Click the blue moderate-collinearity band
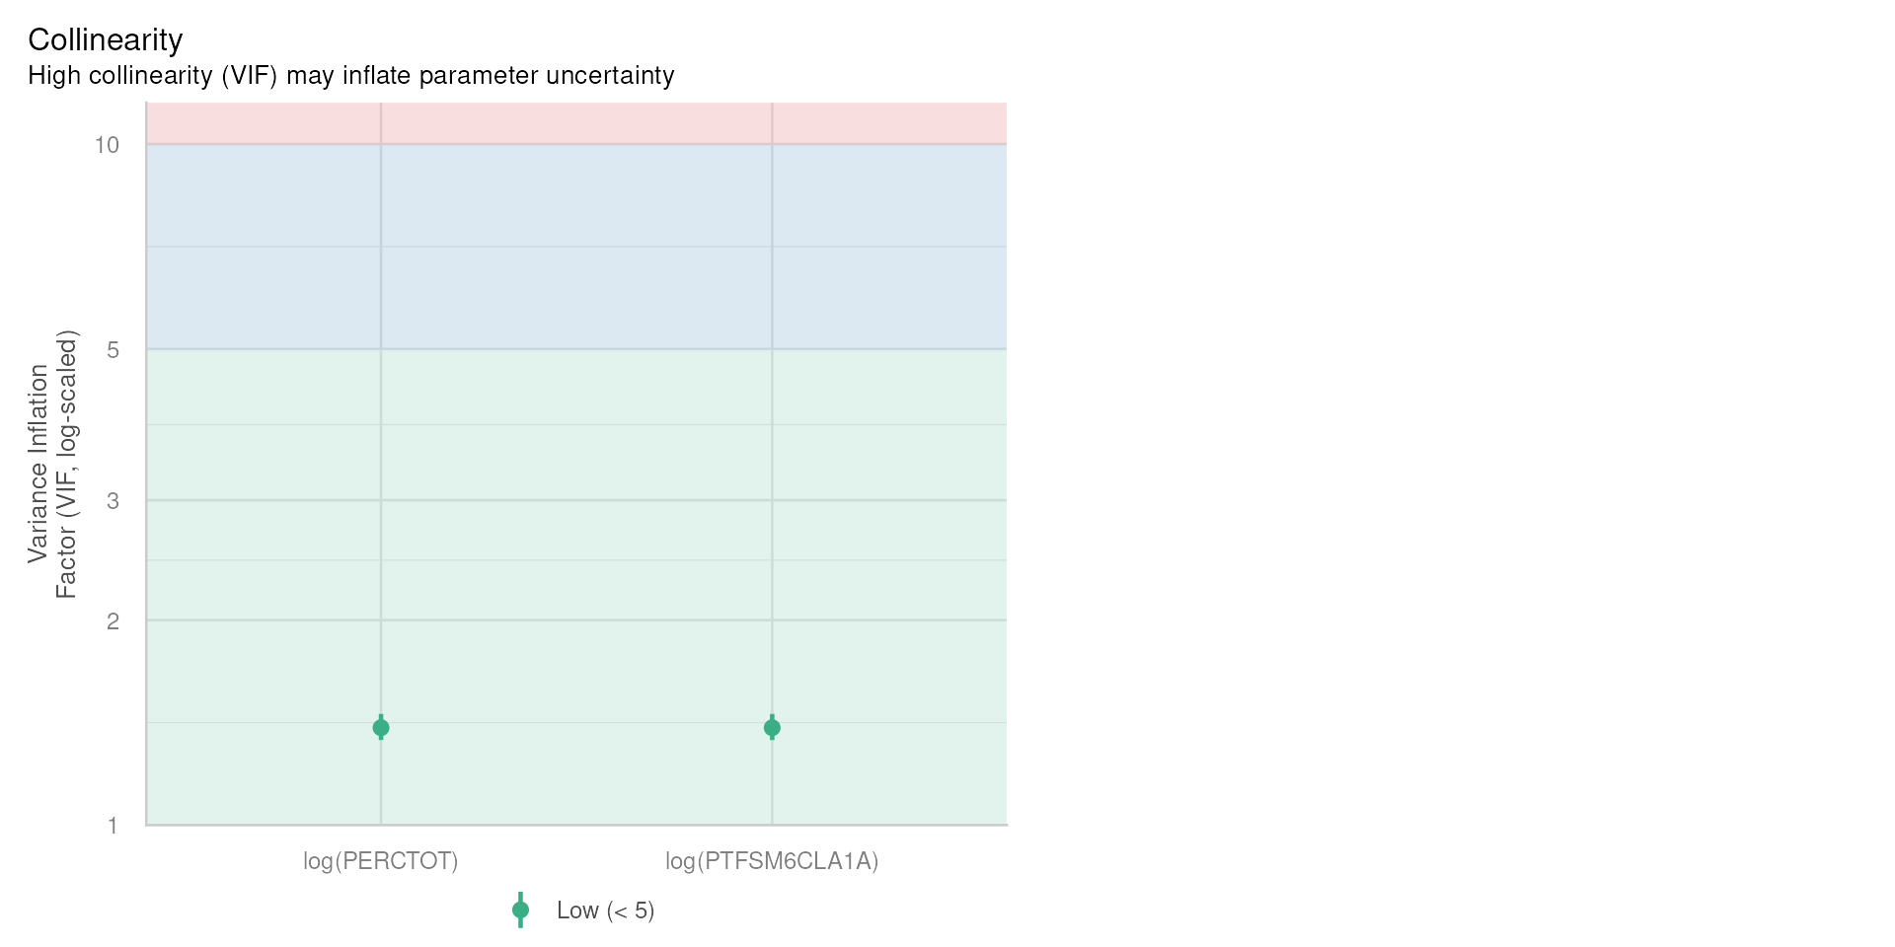Image resolution: width=1895 pixels, height=947 pixels. pyautogui.click(x=576, y=247)
